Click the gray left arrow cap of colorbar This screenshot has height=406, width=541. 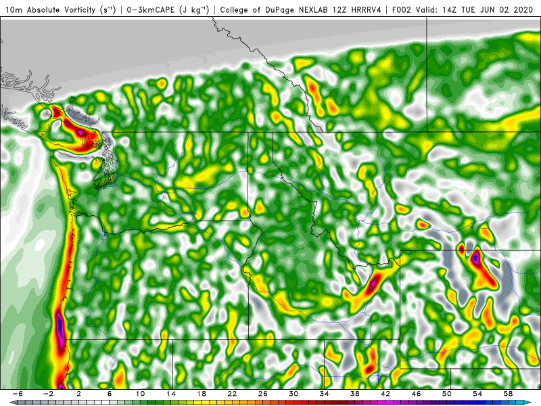pos(13,403)
